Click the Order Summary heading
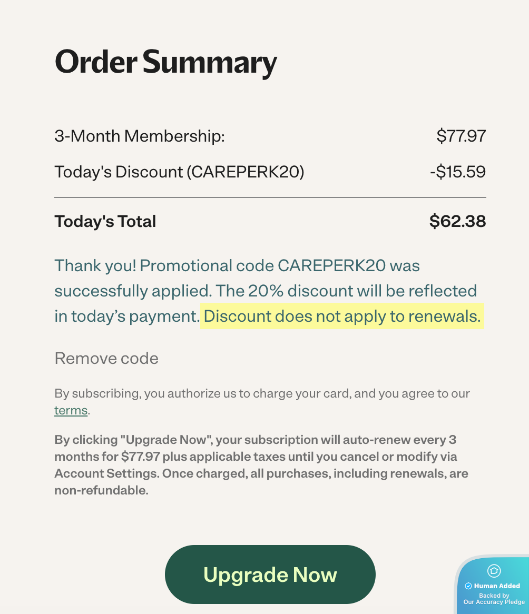Image resolution: width=529 pixels, height=614 pixels. pos(165,62)
